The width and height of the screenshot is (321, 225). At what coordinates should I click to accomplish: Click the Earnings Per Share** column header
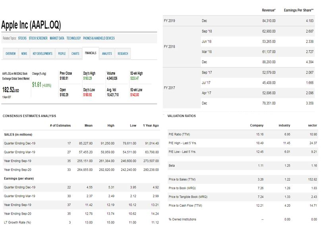pos(299,10)
